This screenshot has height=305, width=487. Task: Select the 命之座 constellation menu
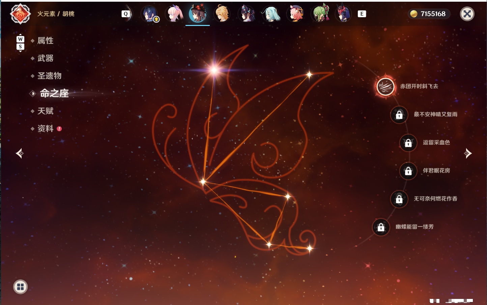[x=54, y=93]
